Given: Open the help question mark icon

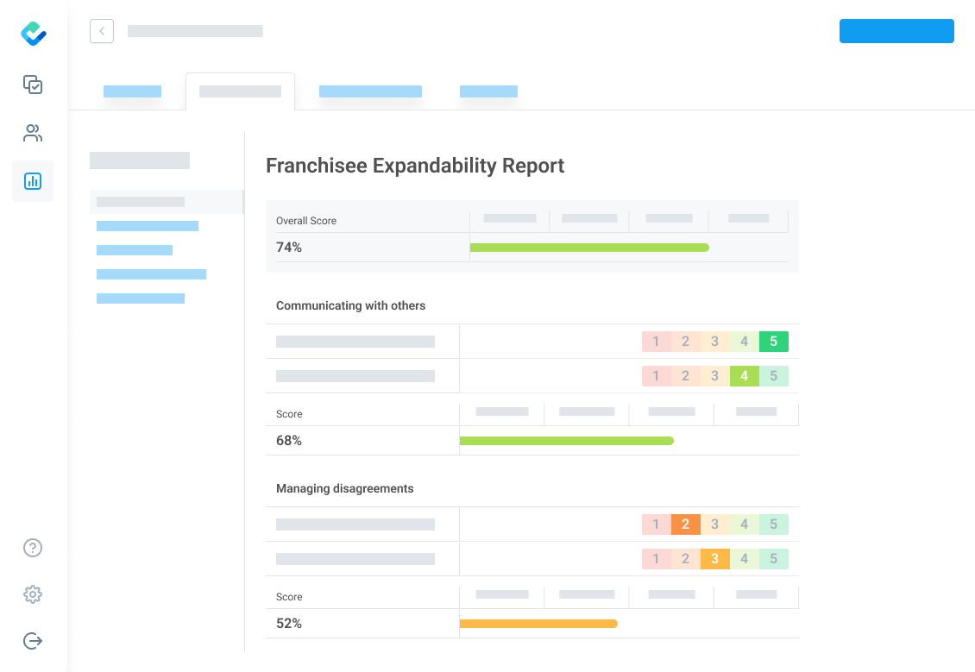Looking at the screenshot, I should [33, 548].
